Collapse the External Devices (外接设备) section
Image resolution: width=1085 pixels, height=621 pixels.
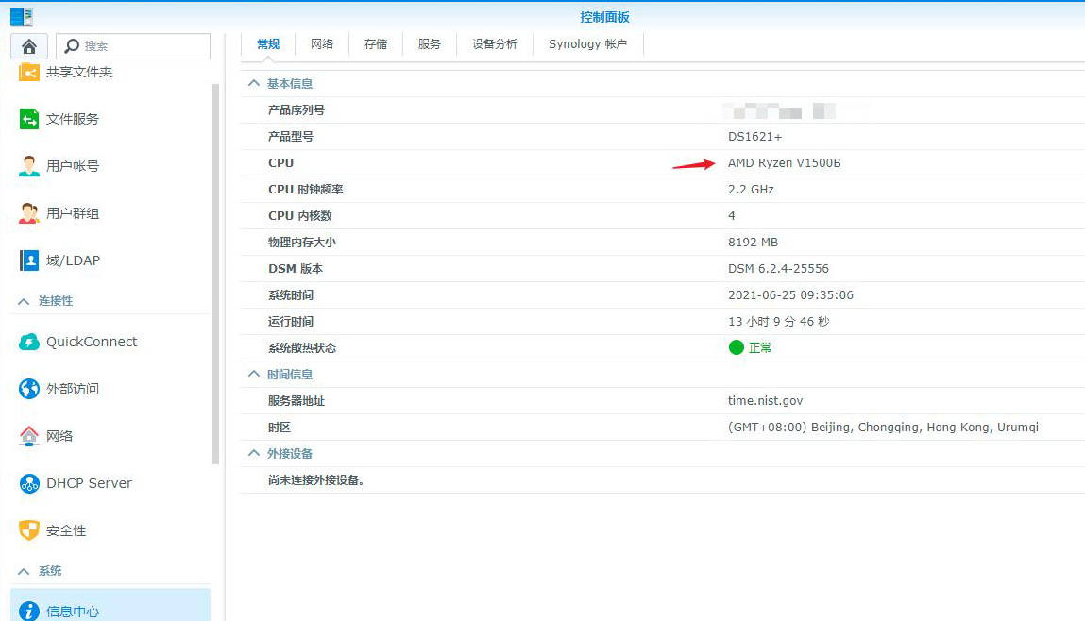[253, 454]
